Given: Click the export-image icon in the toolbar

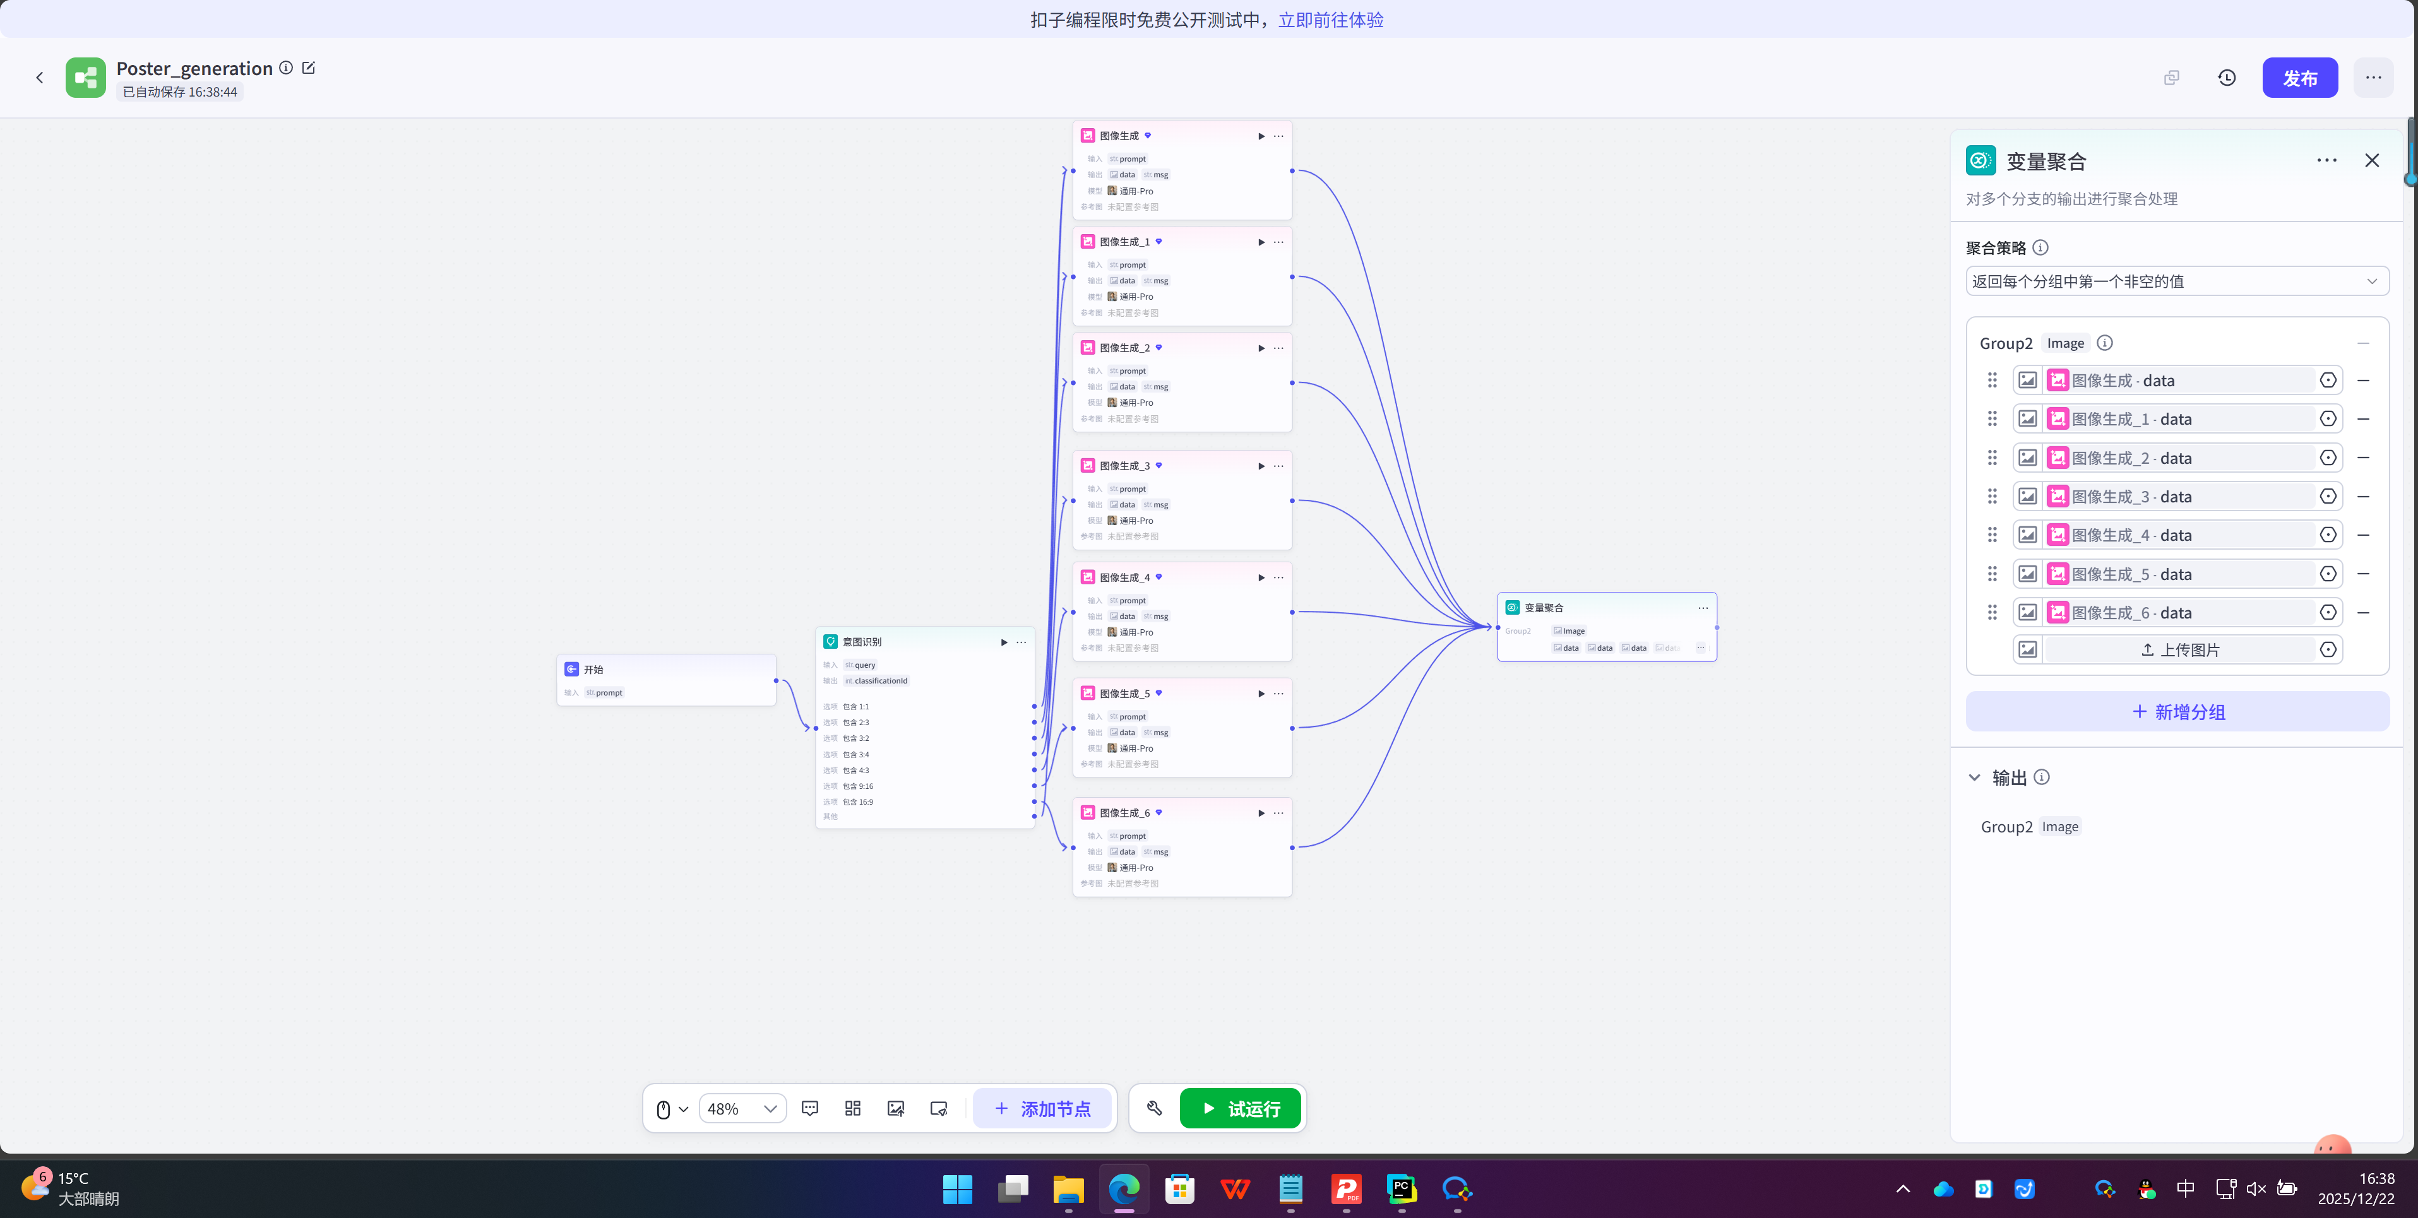Looking at the screenshot, I should click(x=895, y=1108).
